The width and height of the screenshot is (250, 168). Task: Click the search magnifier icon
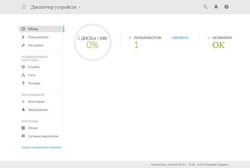[x=205, y=7]
